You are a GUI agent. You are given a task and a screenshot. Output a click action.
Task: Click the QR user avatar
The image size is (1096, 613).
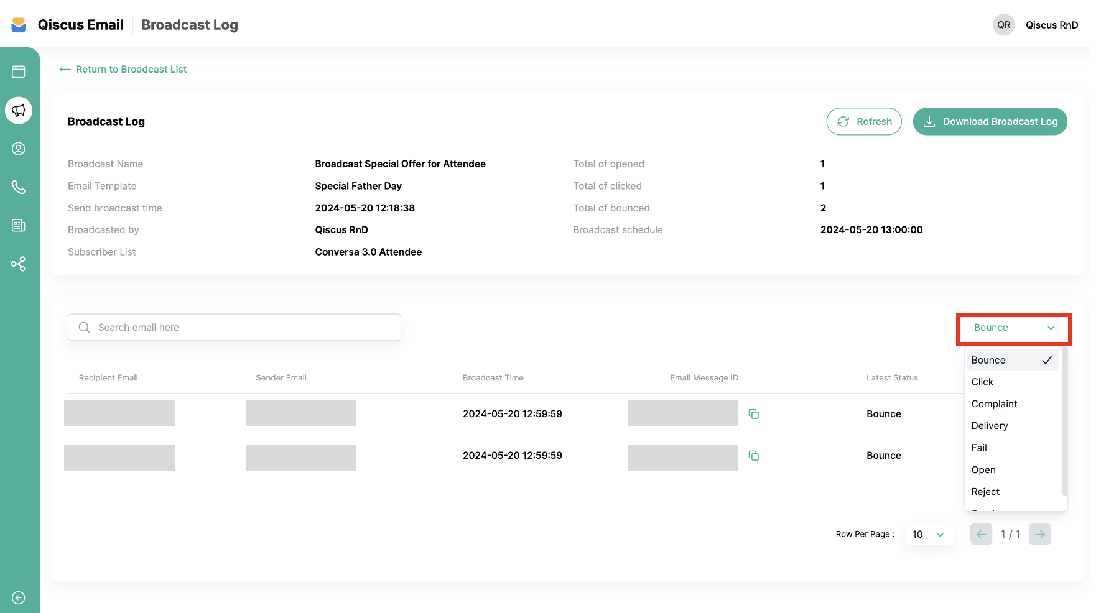1003,25
